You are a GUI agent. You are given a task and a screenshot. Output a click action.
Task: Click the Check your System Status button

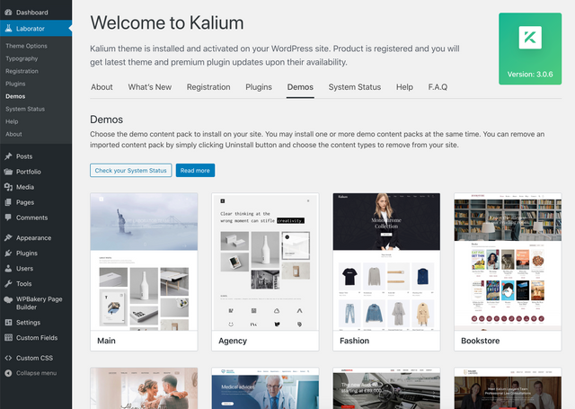tap(131, 170)
